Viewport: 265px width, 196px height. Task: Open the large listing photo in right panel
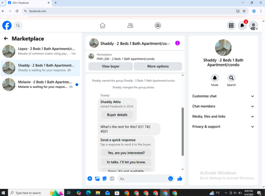223,48
